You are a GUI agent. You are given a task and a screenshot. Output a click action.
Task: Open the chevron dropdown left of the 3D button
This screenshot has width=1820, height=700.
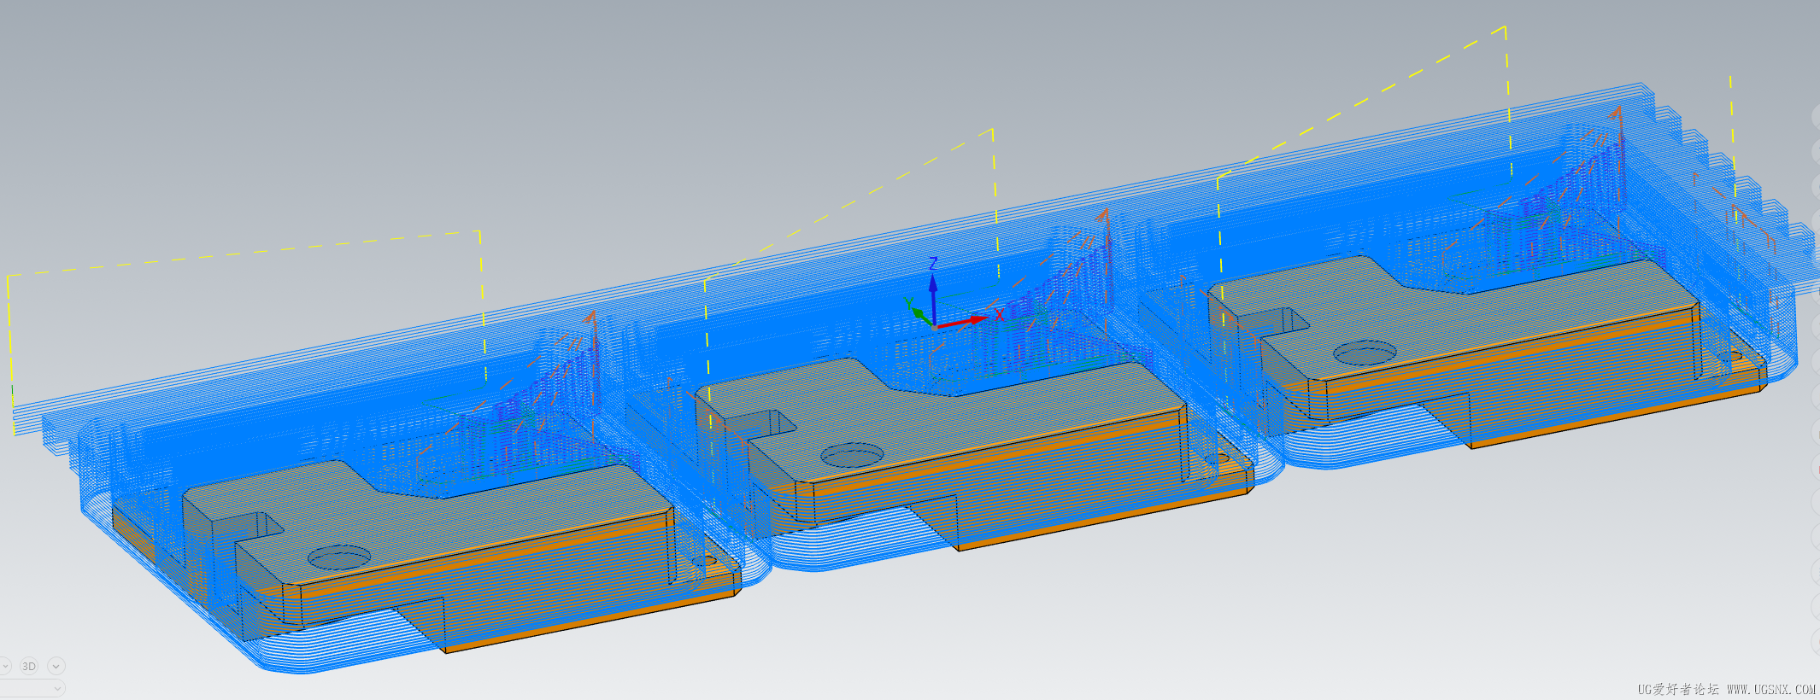point(4,666)
